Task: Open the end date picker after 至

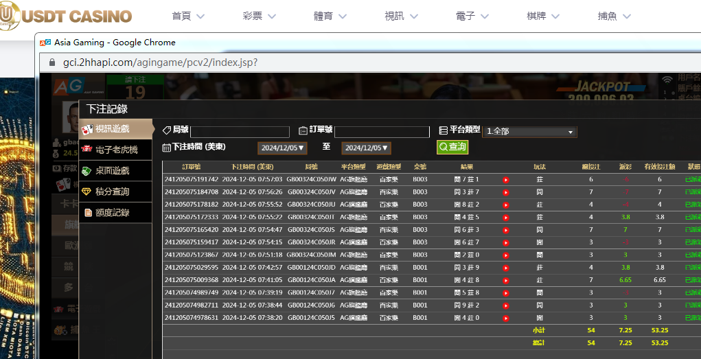Action: pos(366,148)
